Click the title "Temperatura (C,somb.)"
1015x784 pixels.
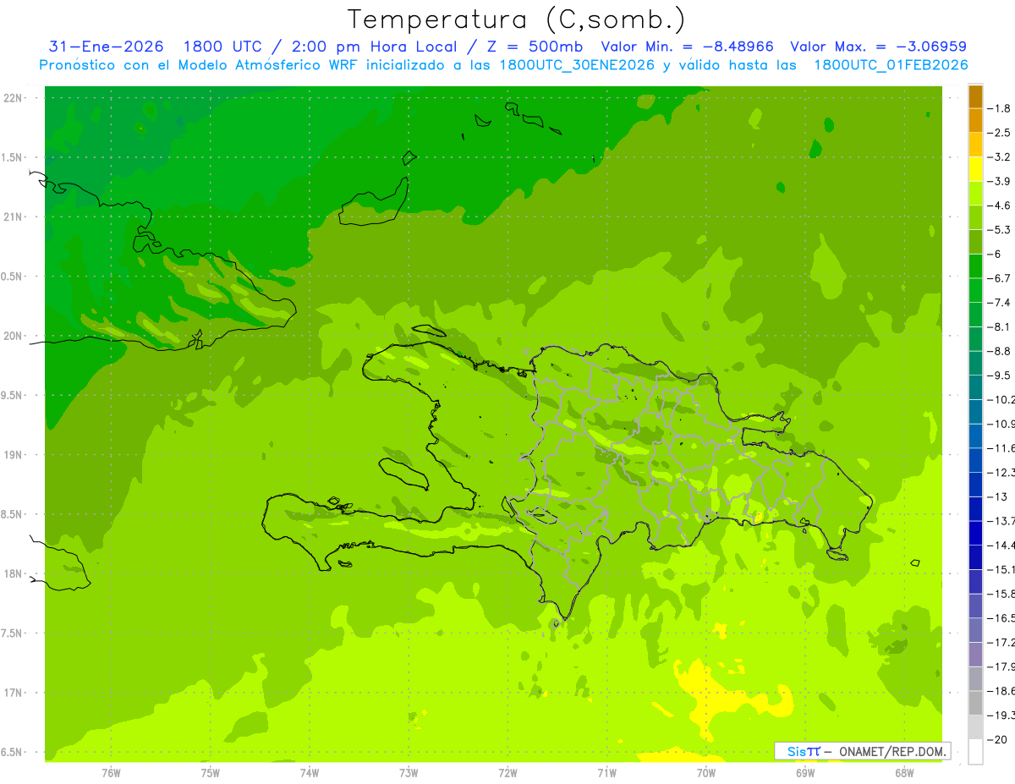coord(517,19)
